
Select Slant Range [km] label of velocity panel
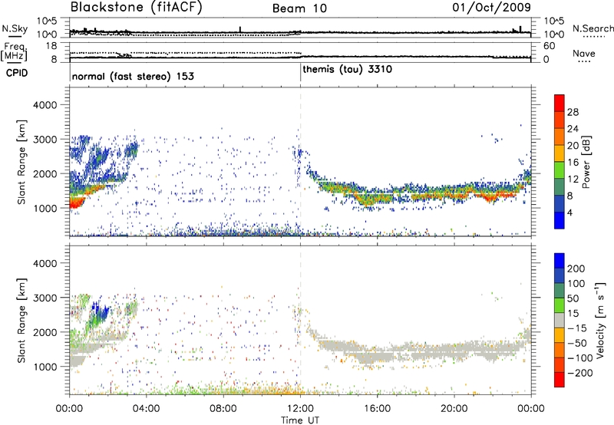point(22,320)
